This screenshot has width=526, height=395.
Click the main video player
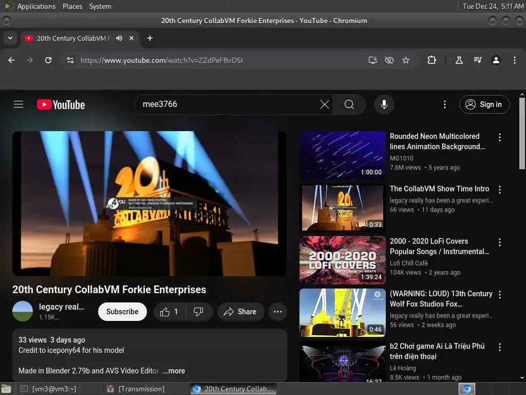pos(149,204)
